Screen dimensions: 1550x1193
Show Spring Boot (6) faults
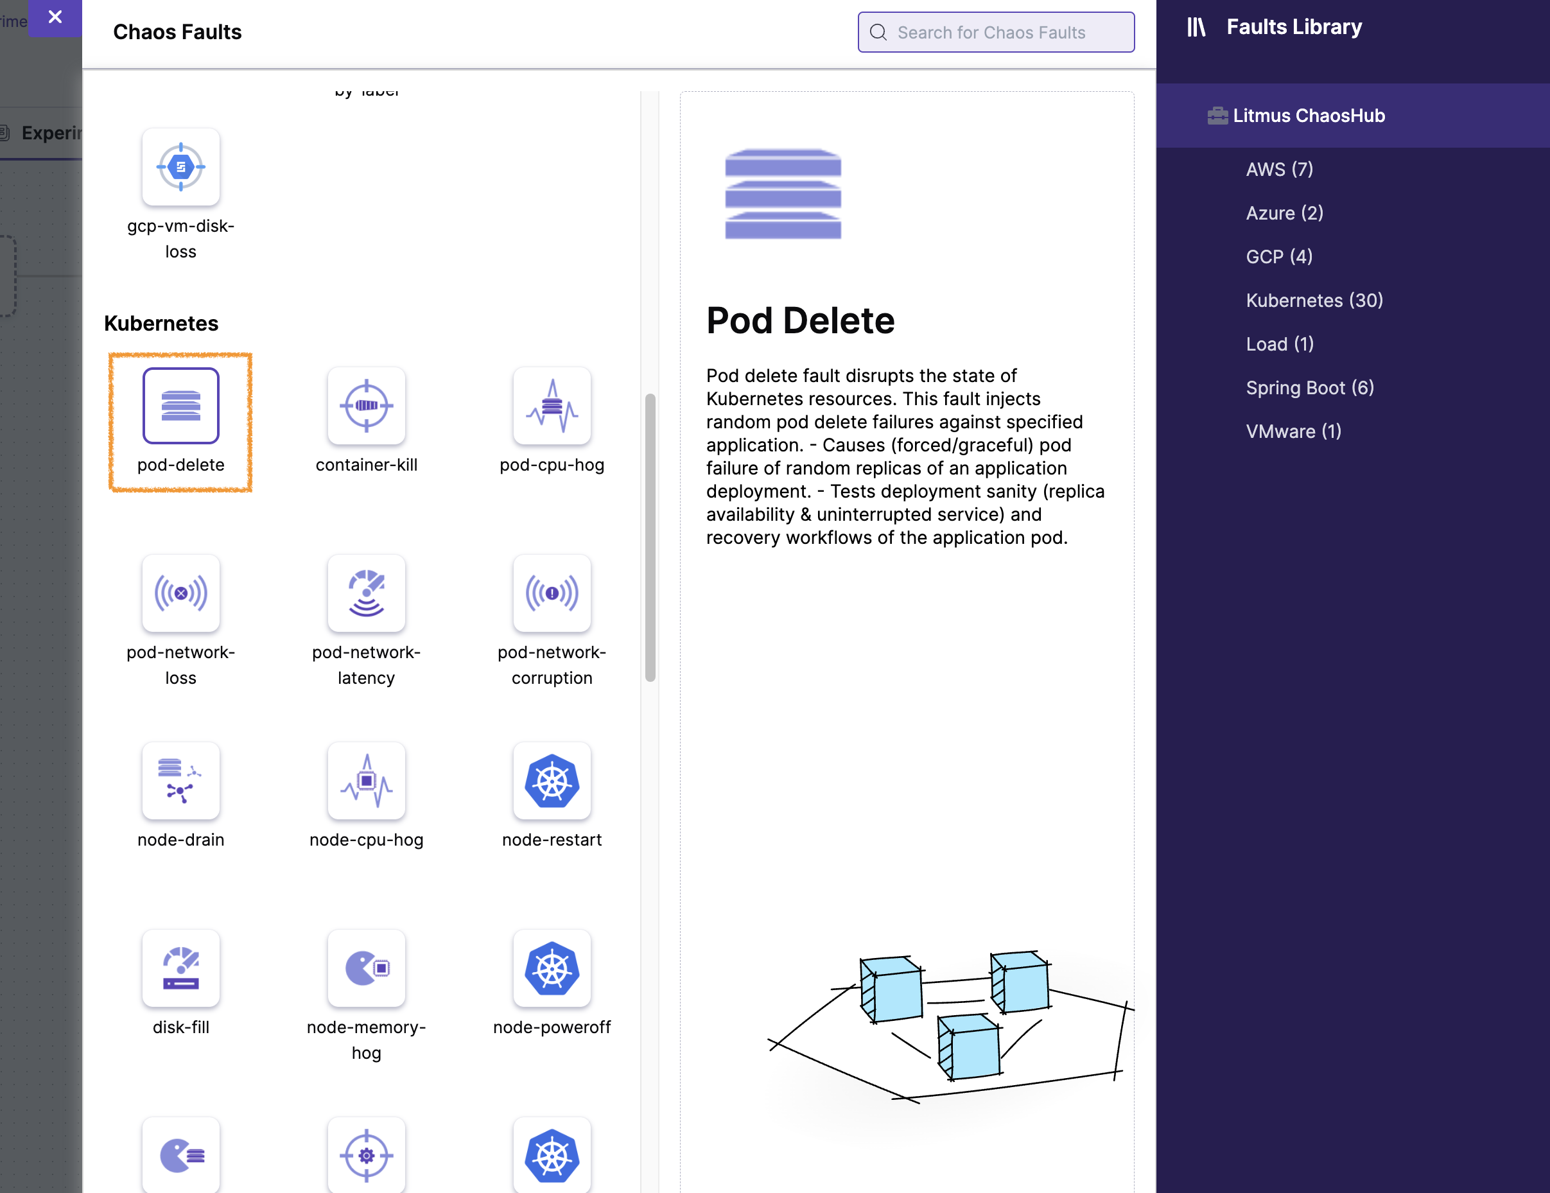click(x=1309, y=387)
